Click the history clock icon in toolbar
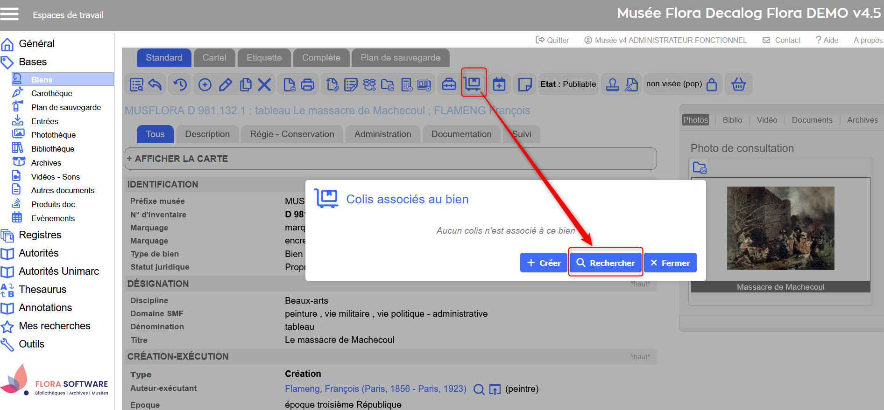 click(x=180, y=84)
